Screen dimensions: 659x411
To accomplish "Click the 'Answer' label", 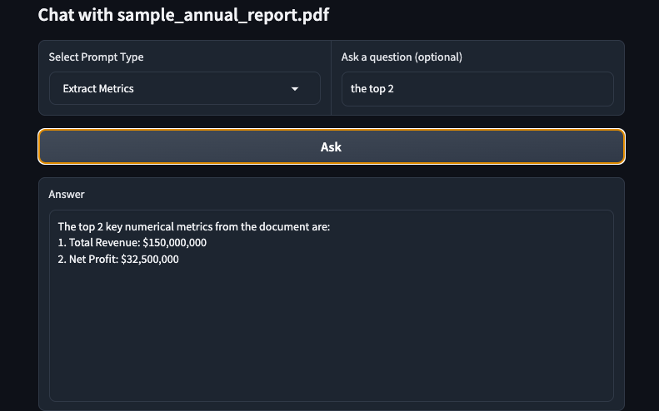I will click(x=67, y=194).
